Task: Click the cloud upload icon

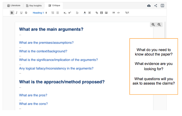Action: (149, 5)
